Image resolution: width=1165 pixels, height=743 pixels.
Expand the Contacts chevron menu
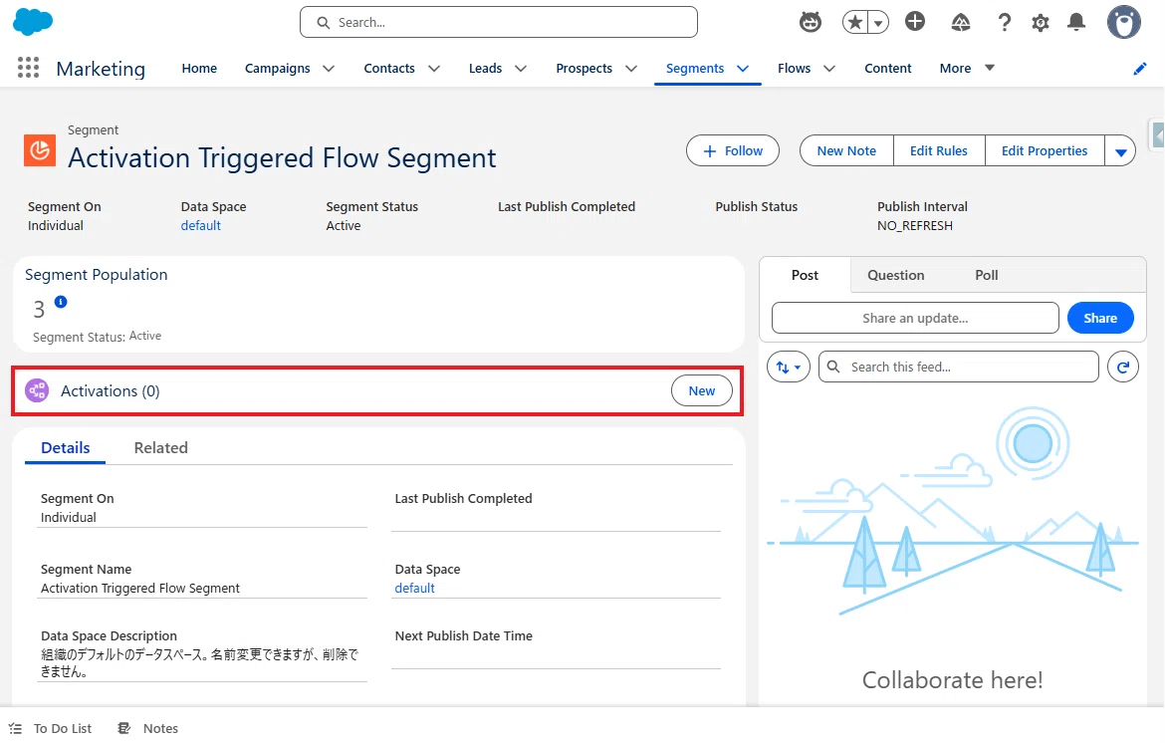click(x=435, y=69)
